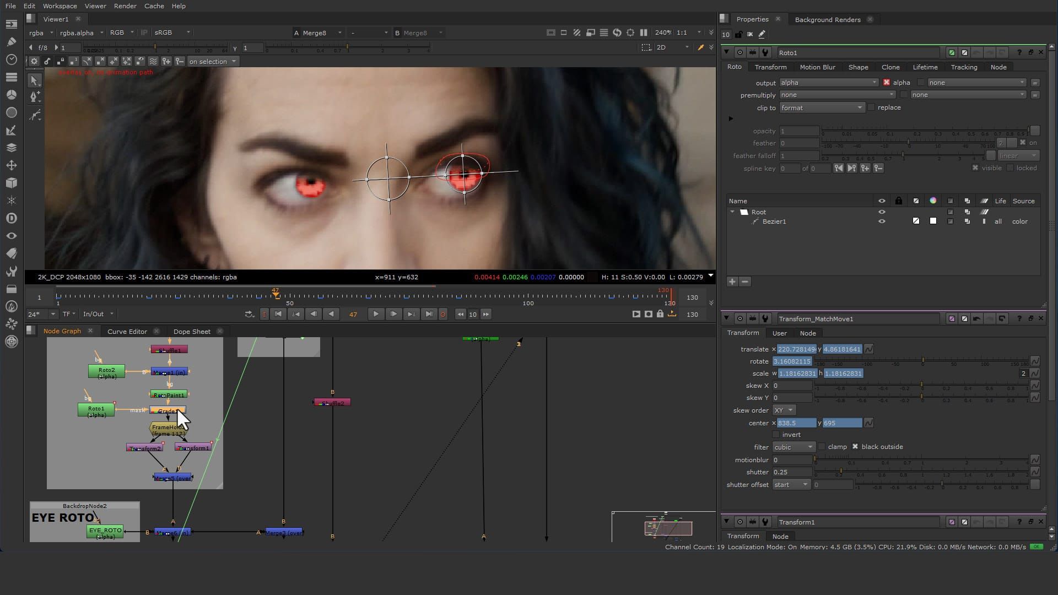1058x595 pixels.
Task: Open the output alpha channel dropdown
Action: tap(829, 83)
